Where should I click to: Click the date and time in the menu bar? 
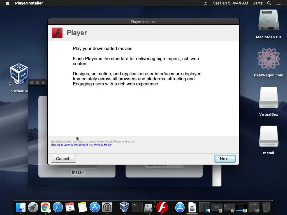coord(230,3)
